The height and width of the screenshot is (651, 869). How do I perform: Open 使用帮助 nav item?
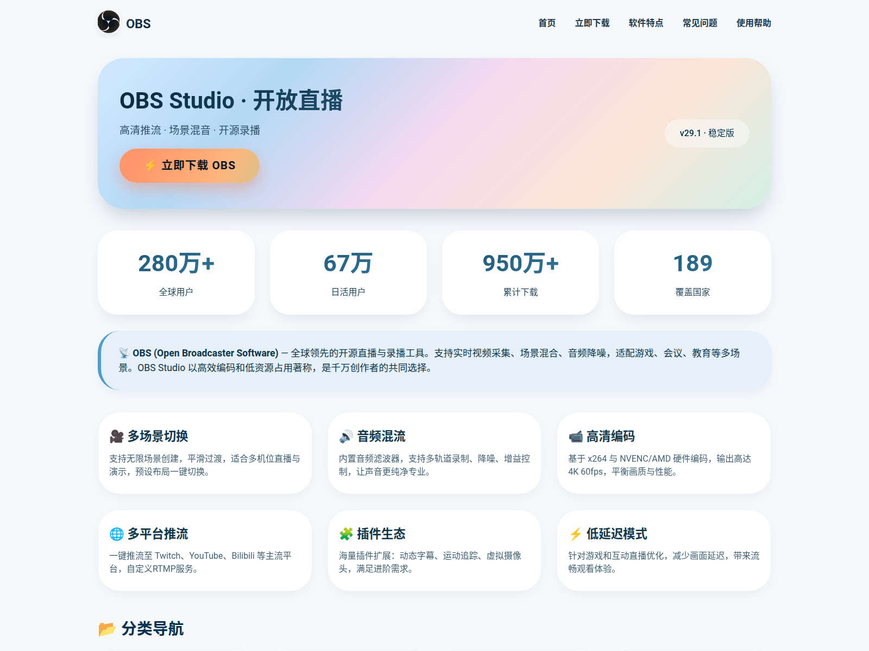click(x=753, y=23)
